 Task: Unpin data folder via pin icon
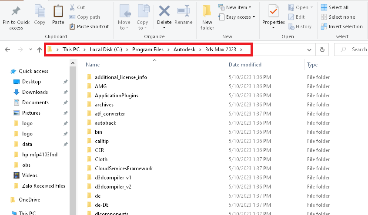[66, 144]
